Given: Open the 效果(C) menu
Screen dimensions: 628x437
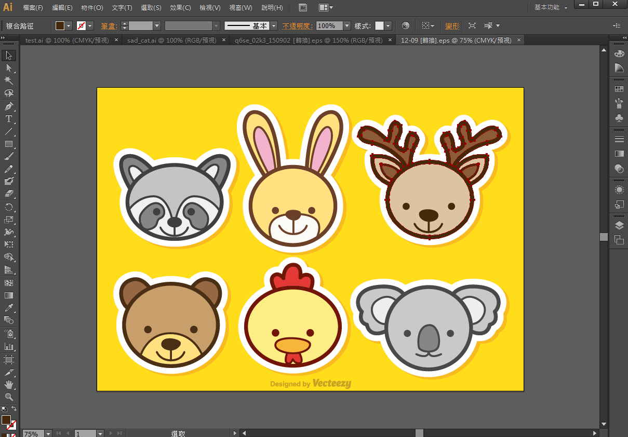Looking at the screenshot, I should [x=180, y=8].
